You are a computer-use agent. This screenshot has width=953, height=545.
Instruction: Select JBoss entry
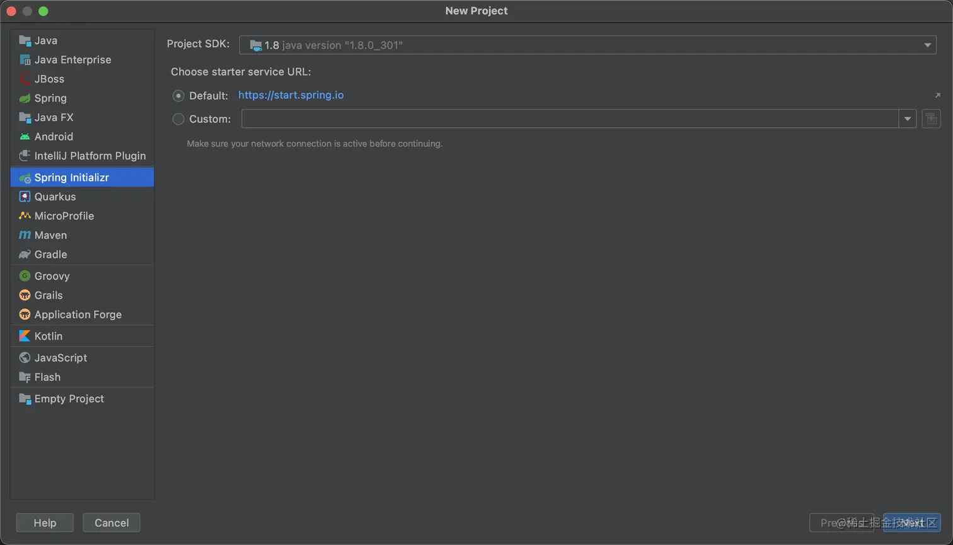pos(82,79)
